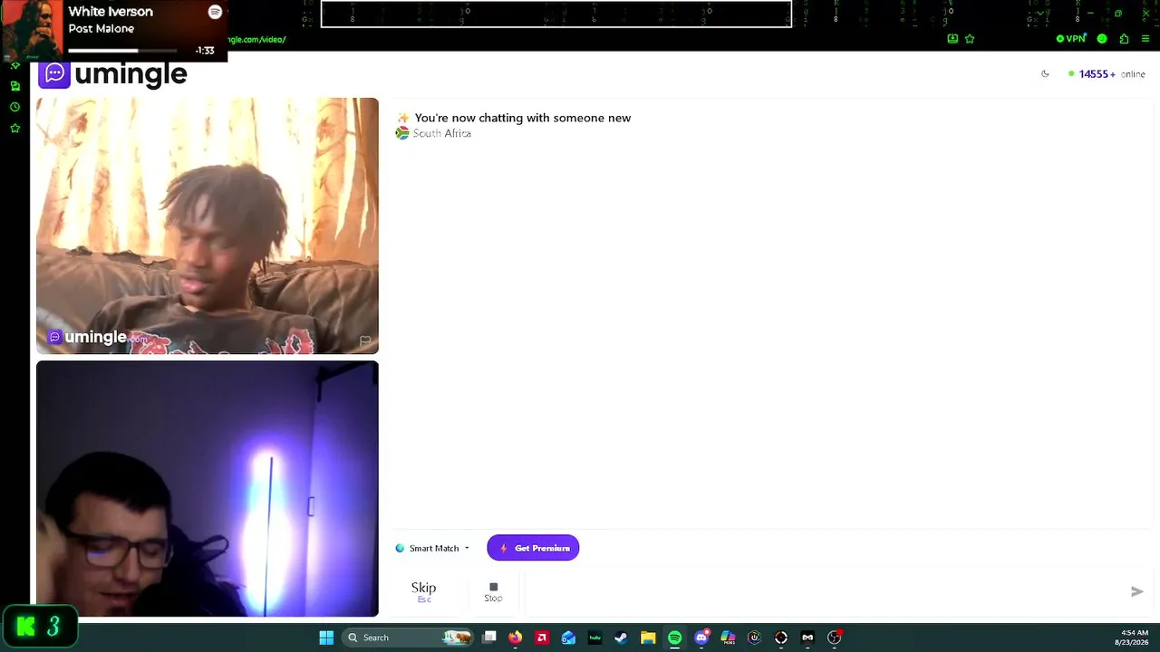Open the White Iverson album art thumbnail
This screenshot has height=652, width=1160.
[x=32, y=30]
